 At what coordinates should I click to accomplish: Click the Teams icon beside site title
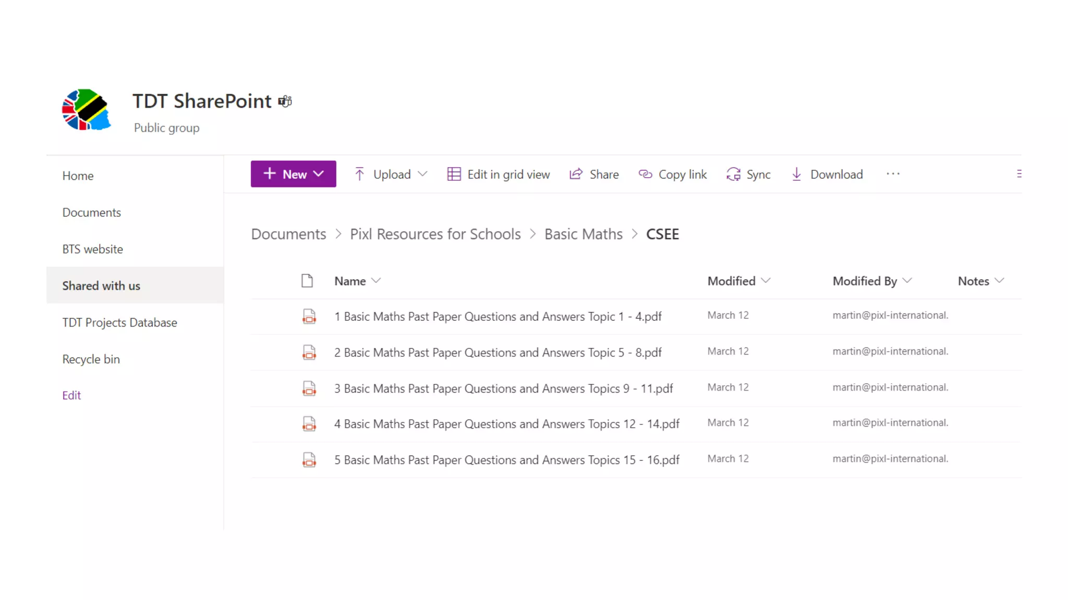point(285,102)
